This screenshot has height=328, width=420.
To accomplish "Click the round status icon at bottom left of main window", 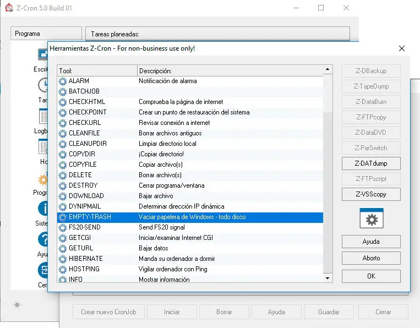I will [17, 305].
